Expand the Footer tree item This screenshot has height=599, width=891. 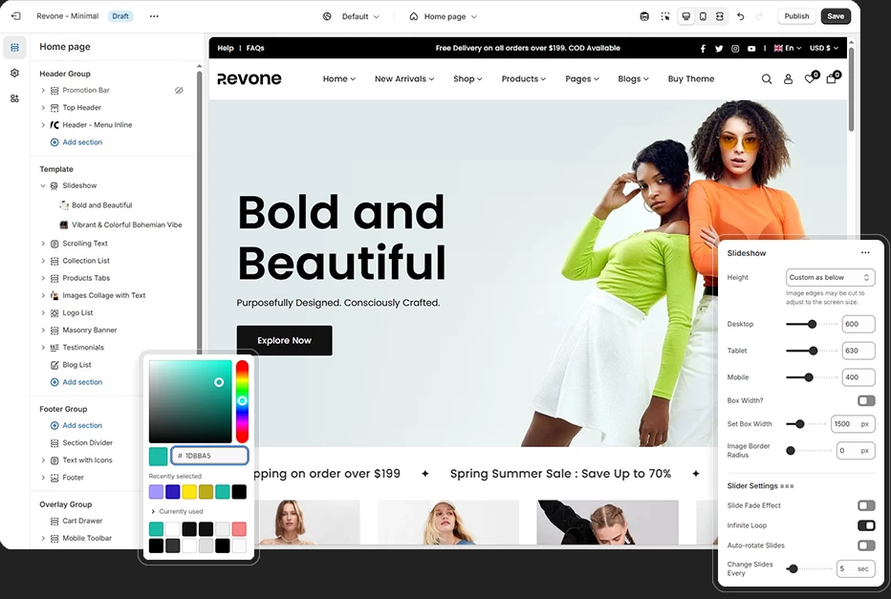point(42,478)
